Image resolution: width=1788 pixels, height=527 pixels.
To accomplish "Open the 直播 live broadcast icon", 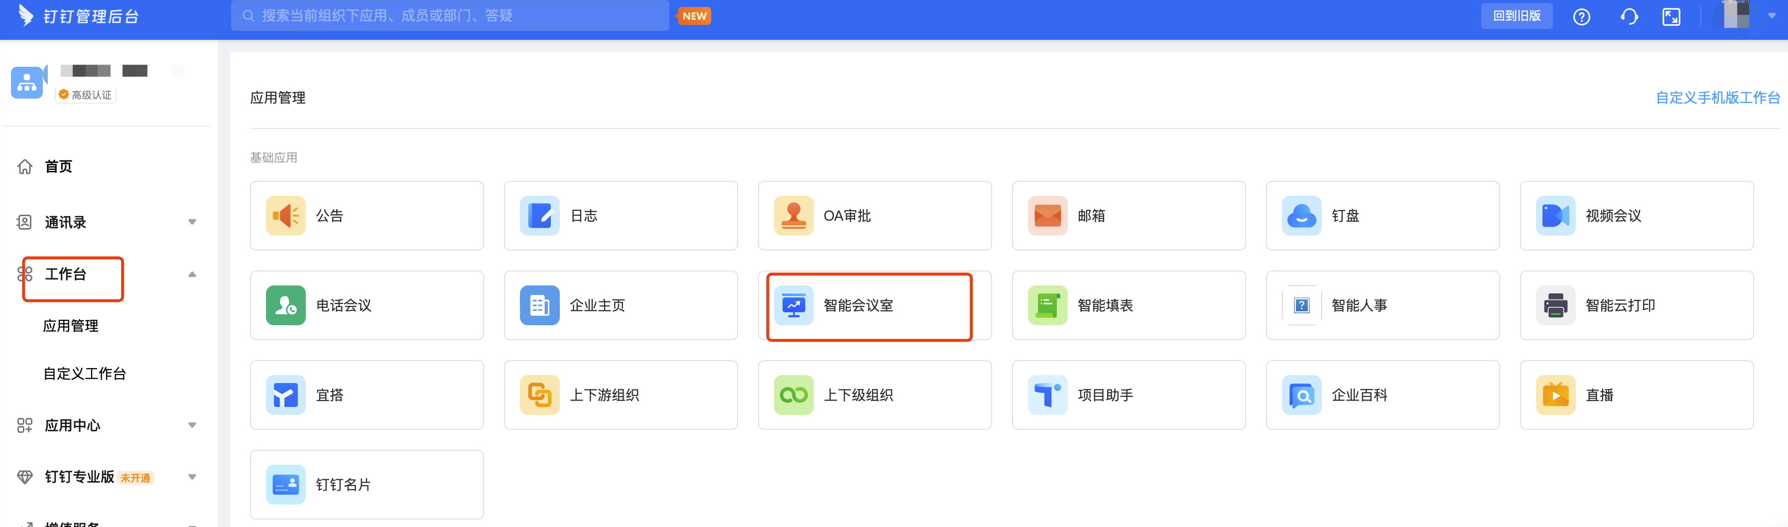I will pos(1555,395).
